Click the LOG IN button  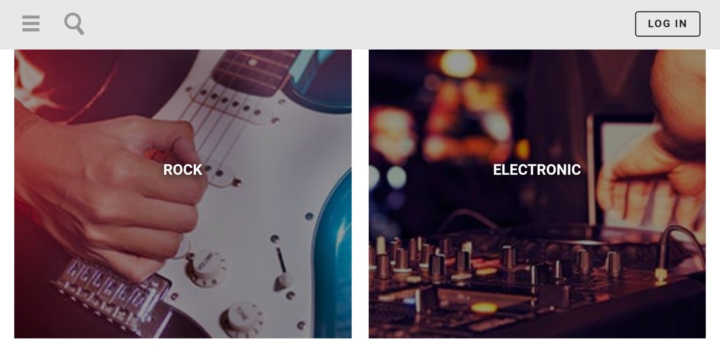(x=667, y=24)
